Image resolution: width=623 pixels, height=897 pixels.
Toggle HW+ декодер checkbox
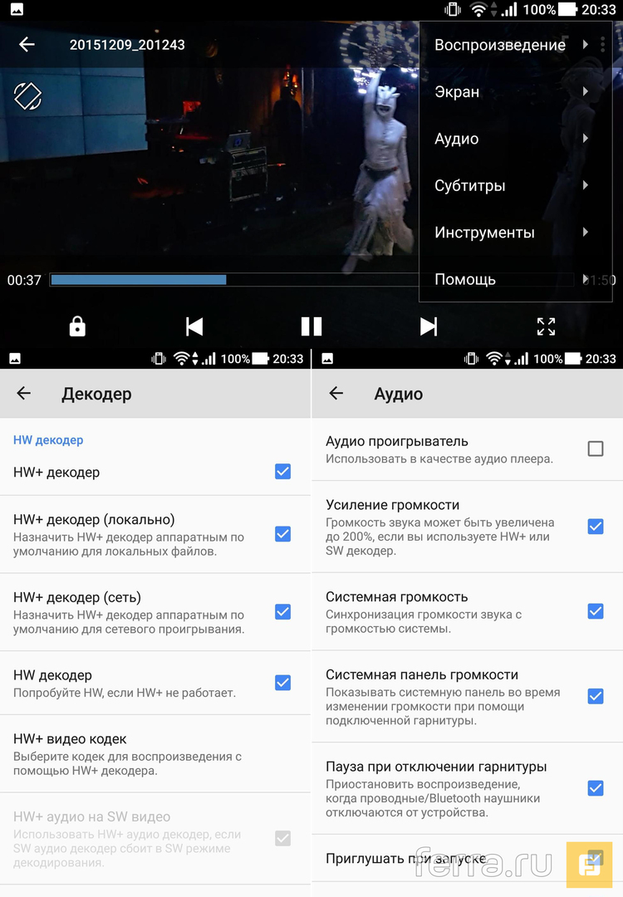(282, 472)
